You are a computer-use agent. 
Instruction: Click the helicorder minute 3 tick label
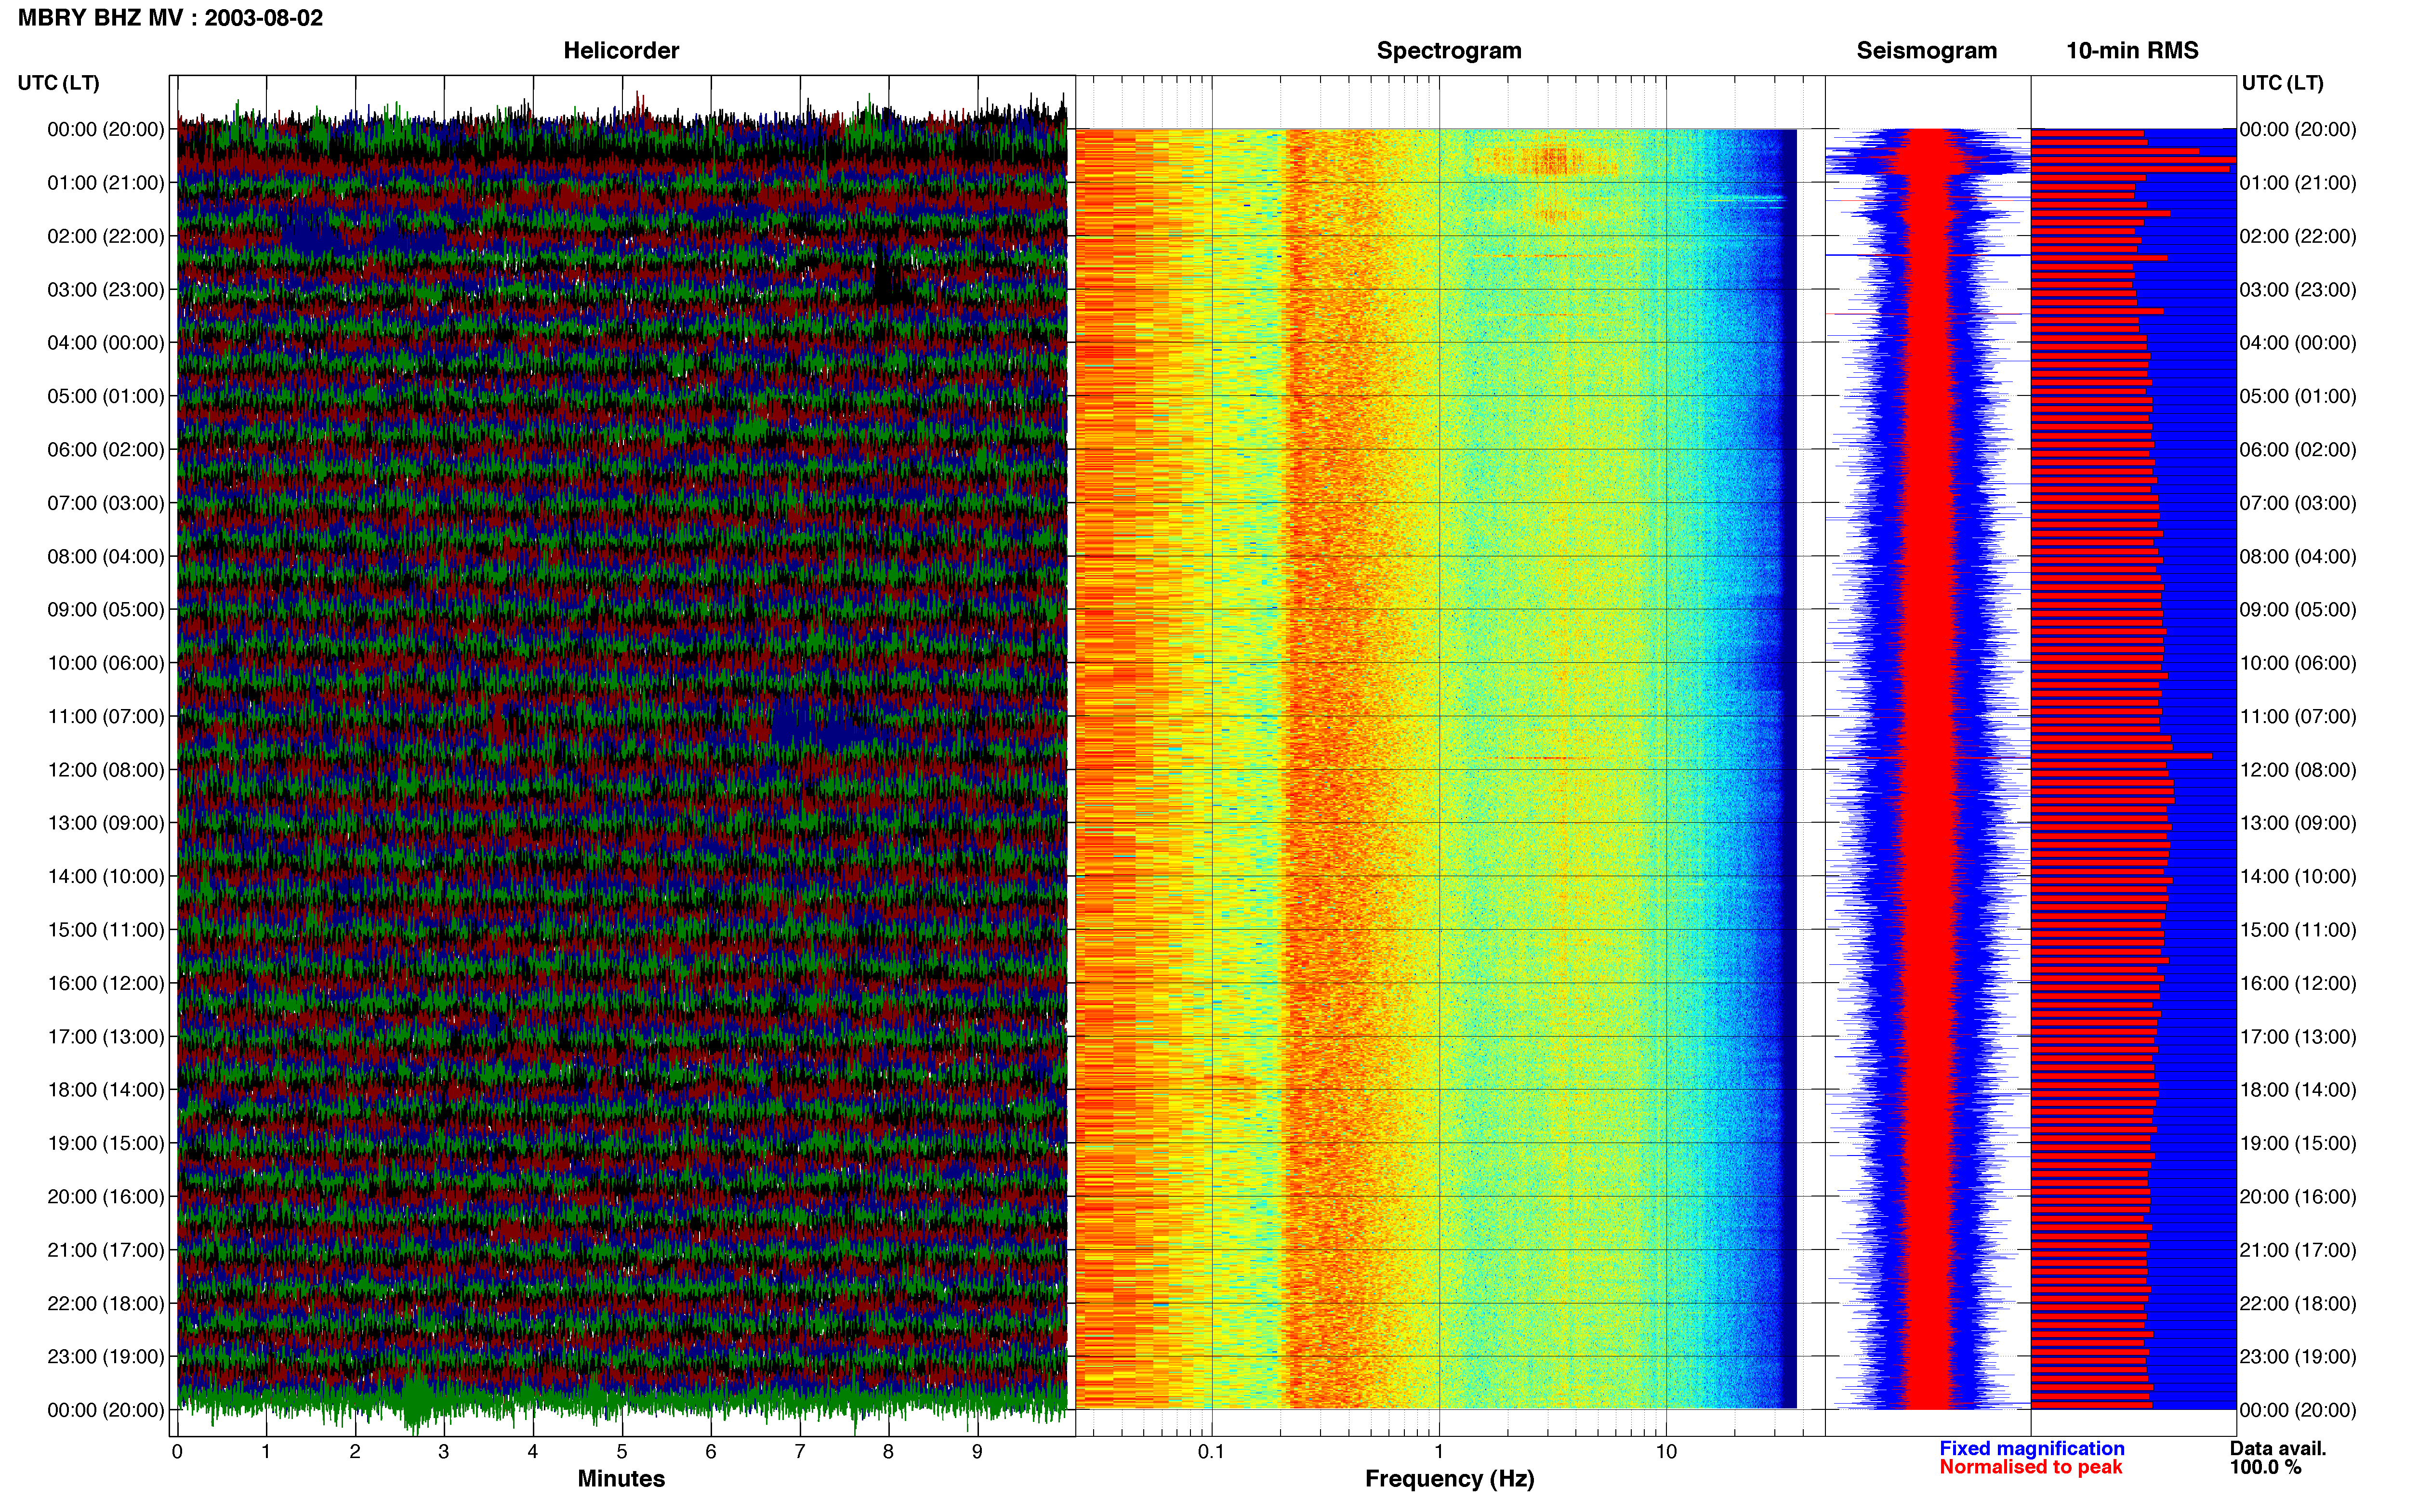point(444,1451)
